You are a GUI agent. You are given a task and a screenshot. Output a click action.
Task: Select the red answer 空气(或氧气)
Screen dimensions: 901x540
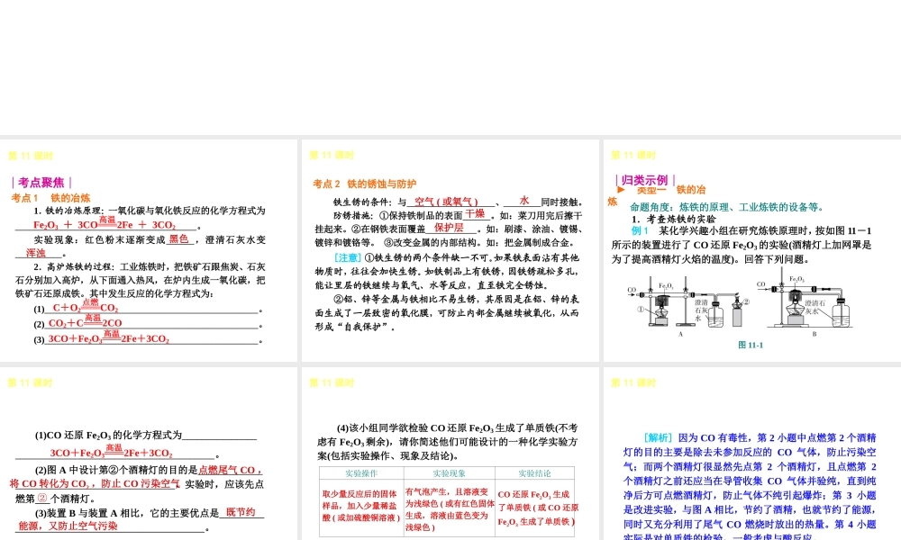[446, 202]
